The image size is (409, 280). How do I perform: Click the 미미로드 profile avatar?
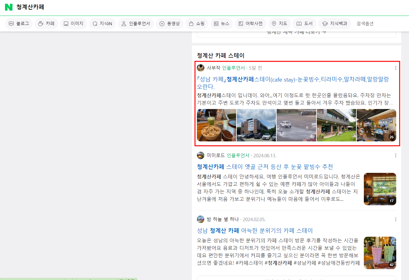[x=201, y=155]
